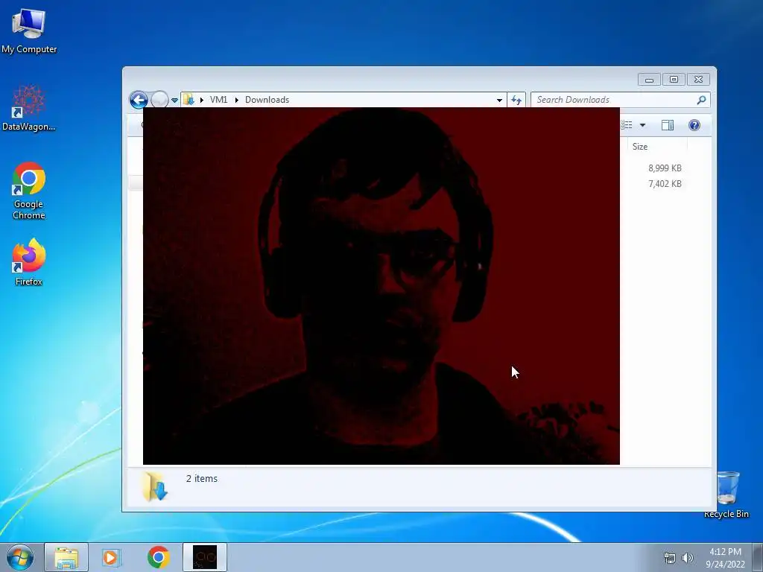Open Chrome from the taskbar
The image size is (763, 572).
[159, 557]
